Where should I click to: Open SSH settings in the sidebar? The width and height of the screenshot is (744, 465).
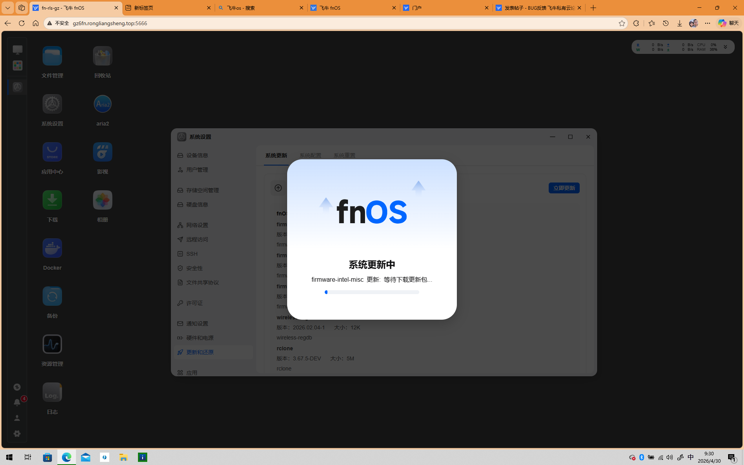[x=213, y=254]
